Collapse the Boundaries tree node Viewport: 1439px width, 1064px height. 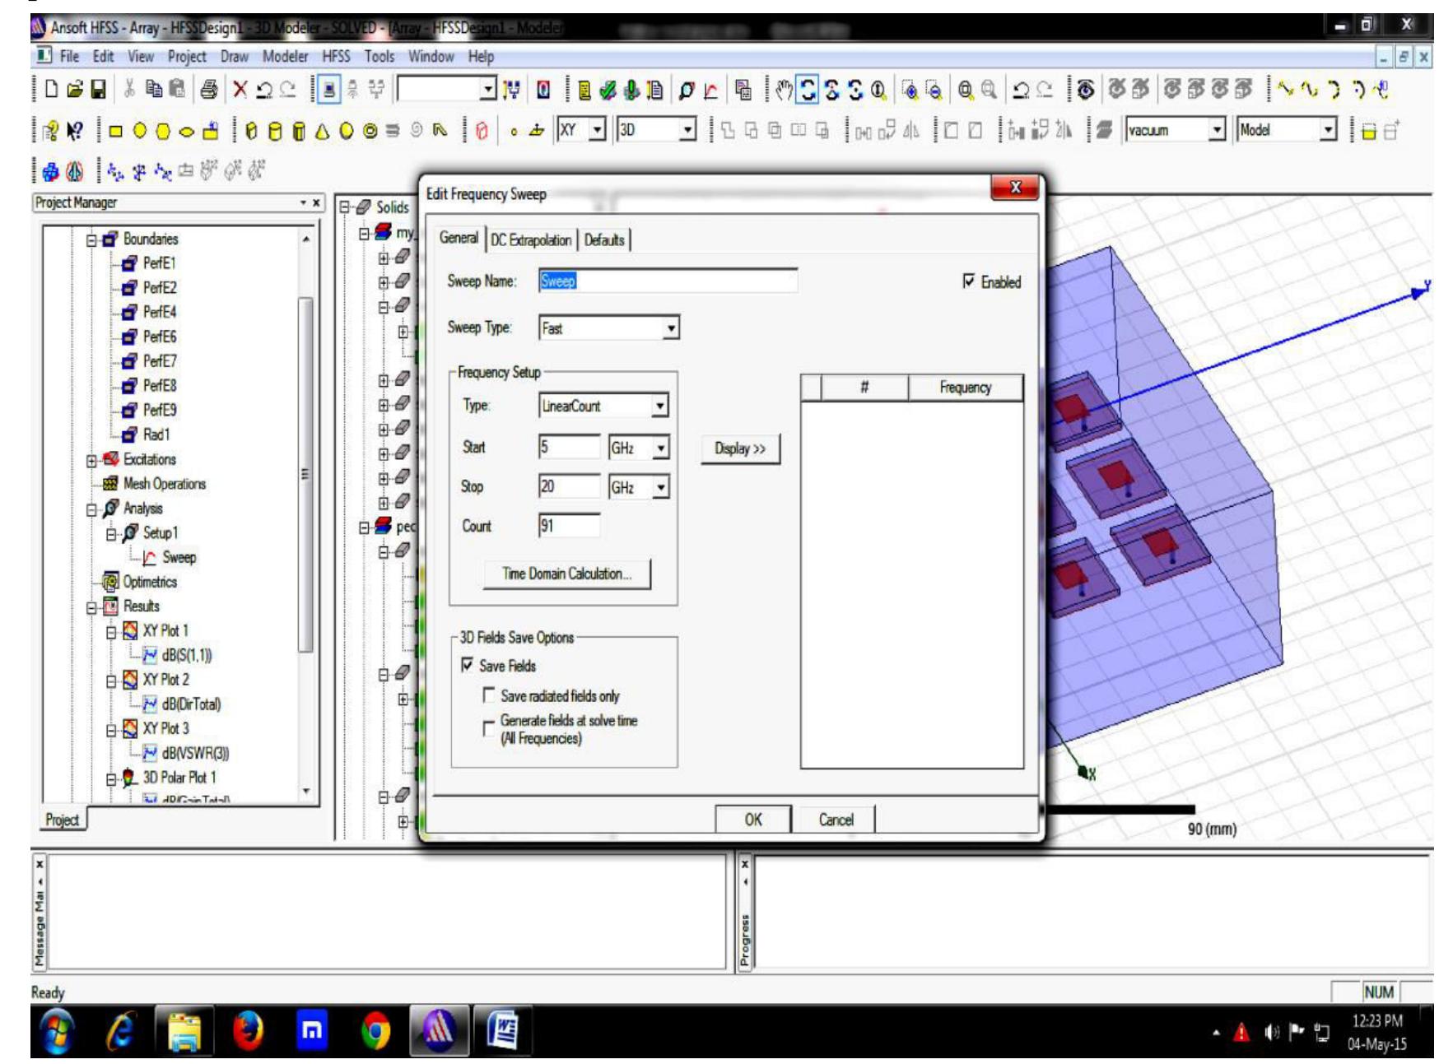[92, 240]
